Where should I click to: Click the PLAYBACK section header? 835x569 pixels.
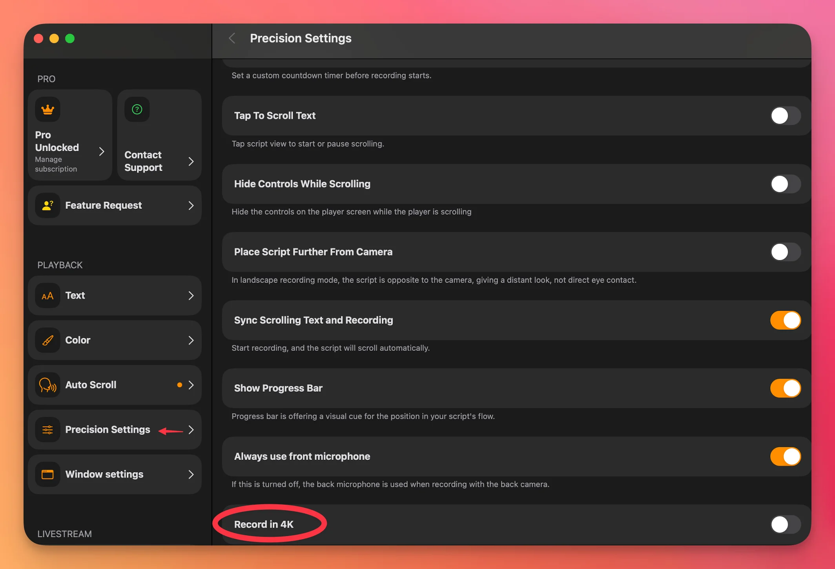[60, 265]
